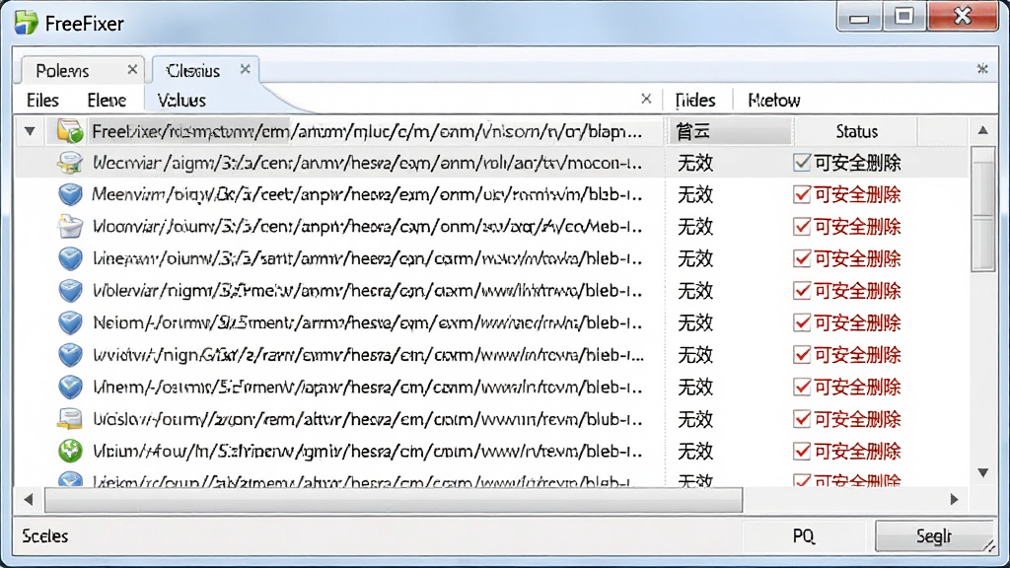The width and height of the screenshot is (1010, 568).
Task: Collapse the Freelixer group with the triangle
Action: click(30, 131)
